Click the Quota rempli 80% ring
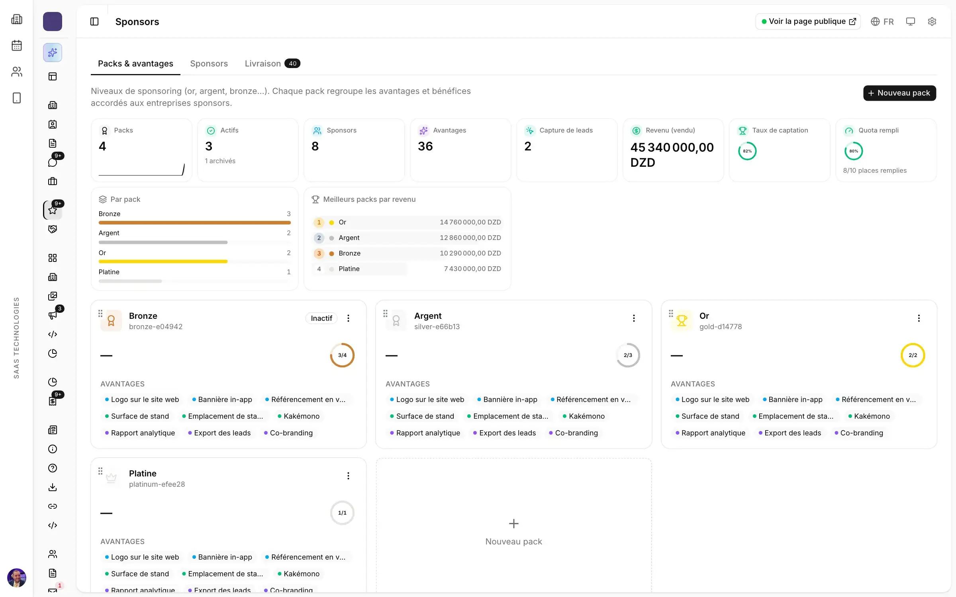 pos(853,151)
